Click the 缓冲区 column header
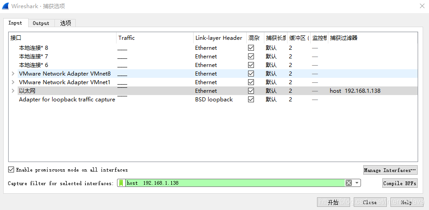This screenshot has width=429, height=210. pos(299,38)
